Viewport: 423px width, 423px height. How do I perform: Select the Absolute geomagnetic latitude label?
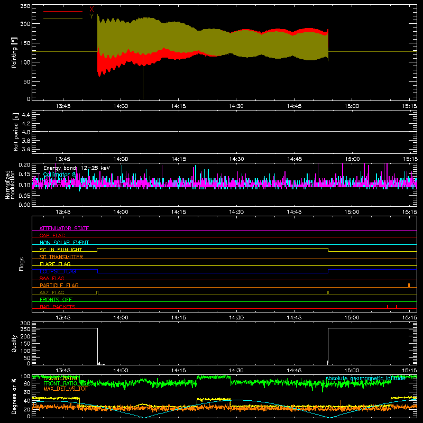(365, 379)
